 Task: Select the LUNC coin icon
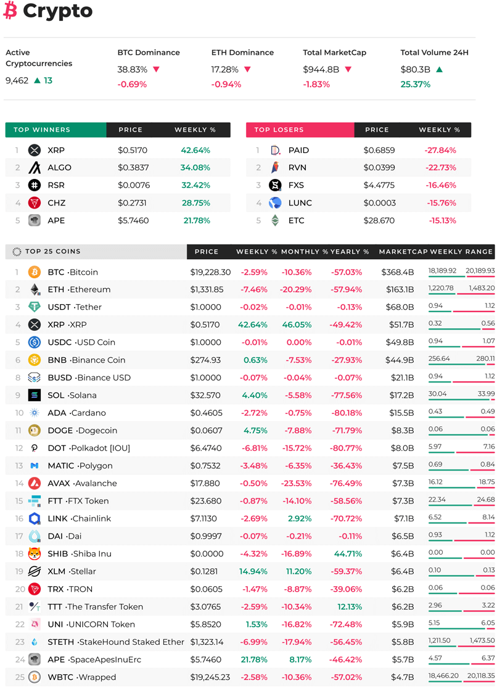pyautogui.click(x=275, y=203)
